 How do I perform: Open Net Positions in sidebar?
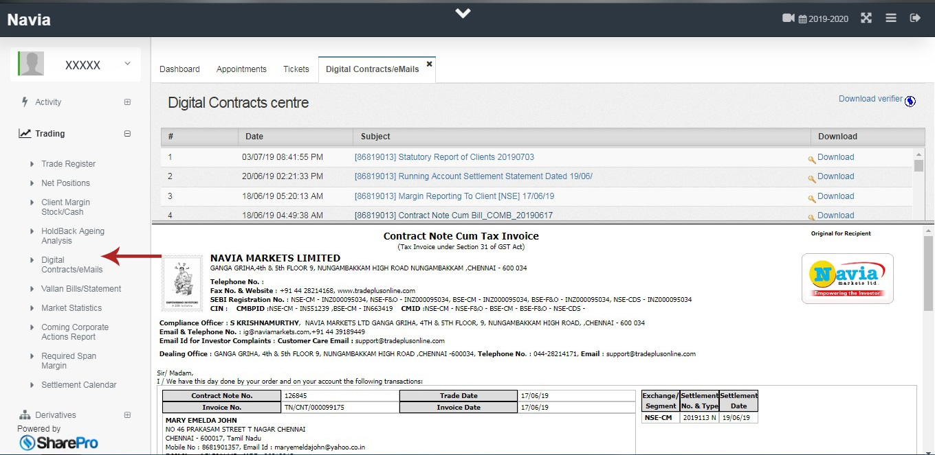tap(65, 183)
